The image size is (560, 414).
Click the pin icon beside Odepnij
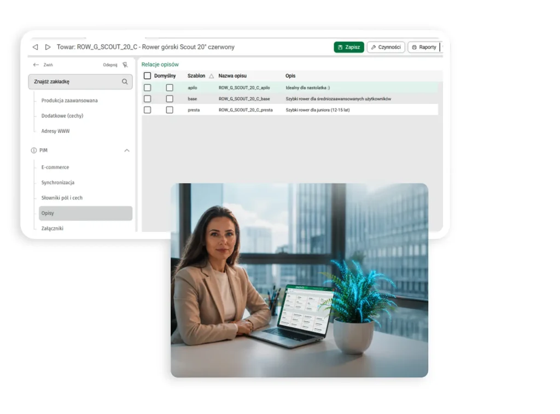(x=125, y=65)
